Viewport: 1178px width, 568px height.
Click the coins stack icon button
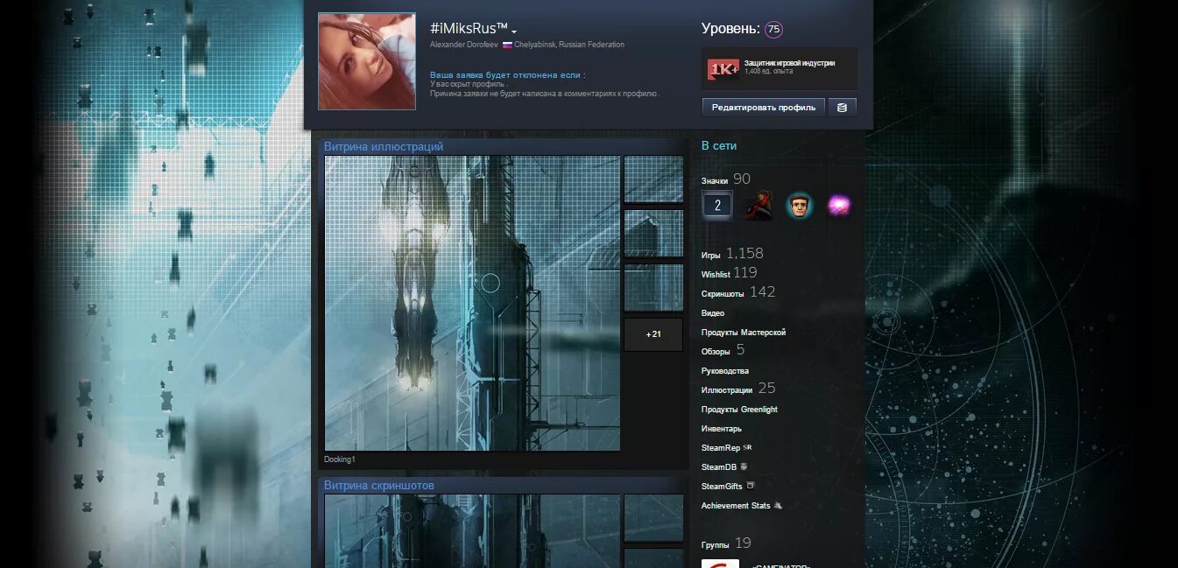click(843, 107)
